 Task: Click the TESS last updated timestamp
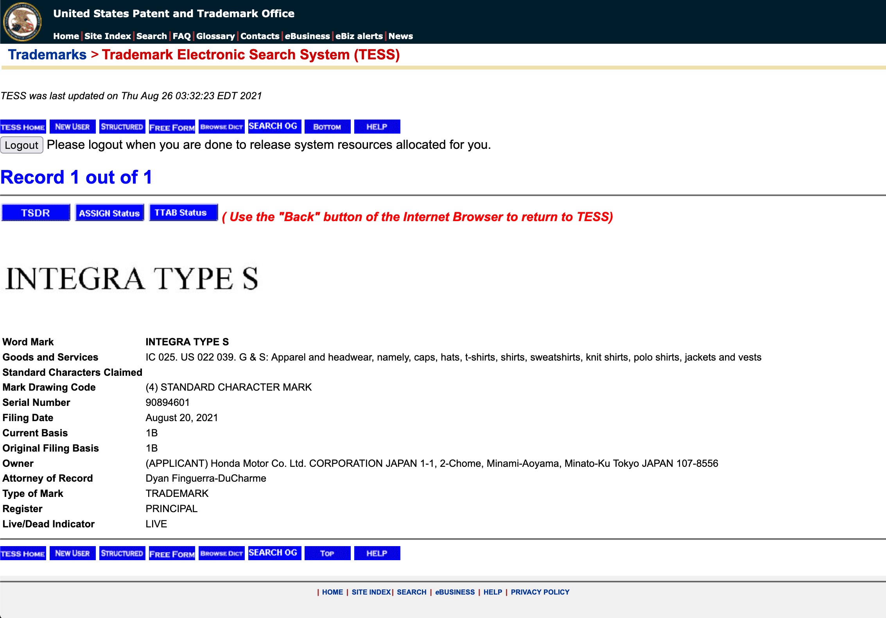click(x=131, y=96)
